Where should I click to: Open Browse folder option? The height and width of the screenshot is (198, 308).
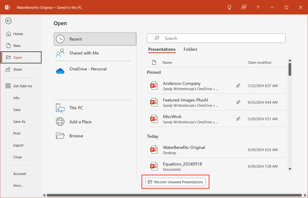(76, 136)
